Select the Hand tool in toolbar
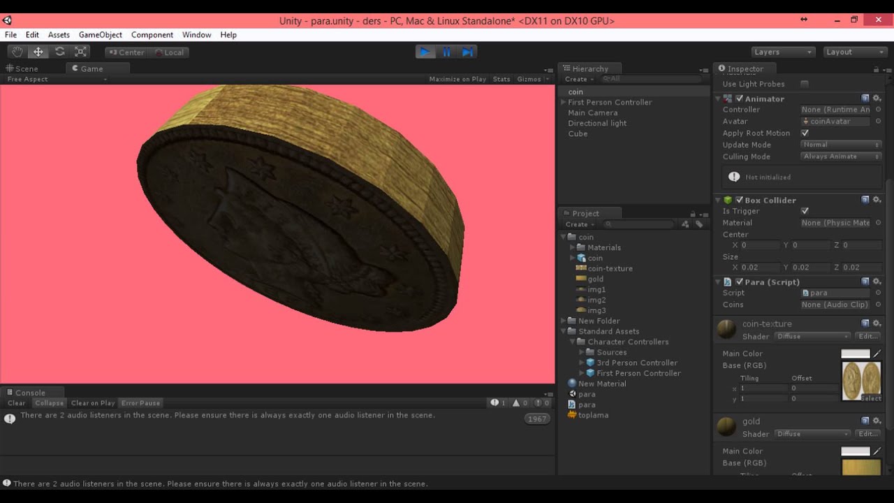 click(17, 52)
